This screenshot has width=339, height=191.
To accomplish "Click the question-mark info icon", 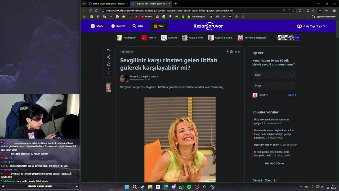I will coord(231,52).
